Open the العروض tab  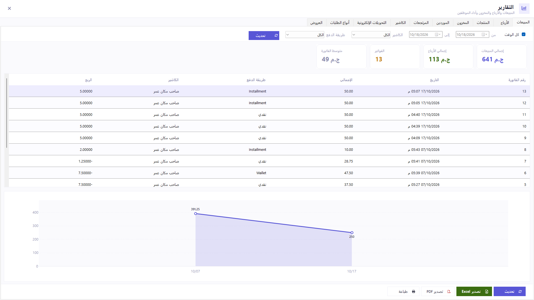point(317,22)
